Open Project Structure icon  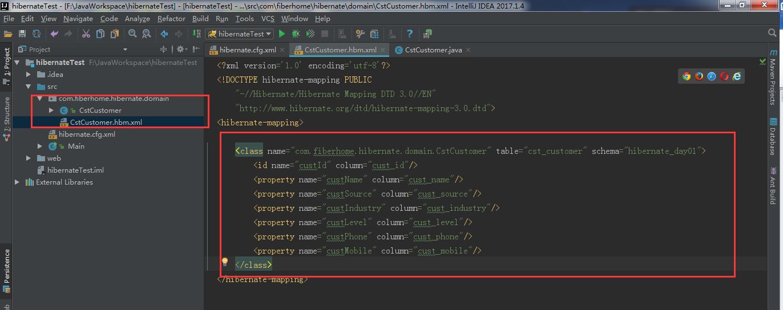pyautogui.click(x=374, y=34)
